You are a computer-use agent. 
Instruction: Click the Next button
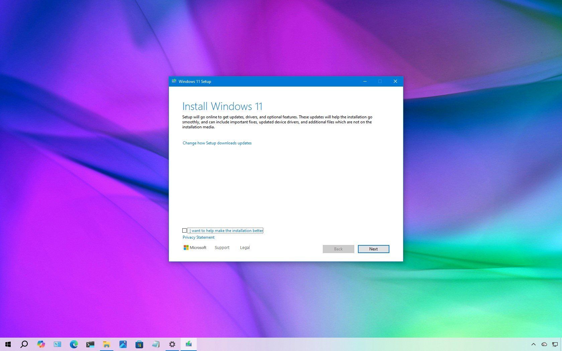pyautogui.click(x=373, y=249)
